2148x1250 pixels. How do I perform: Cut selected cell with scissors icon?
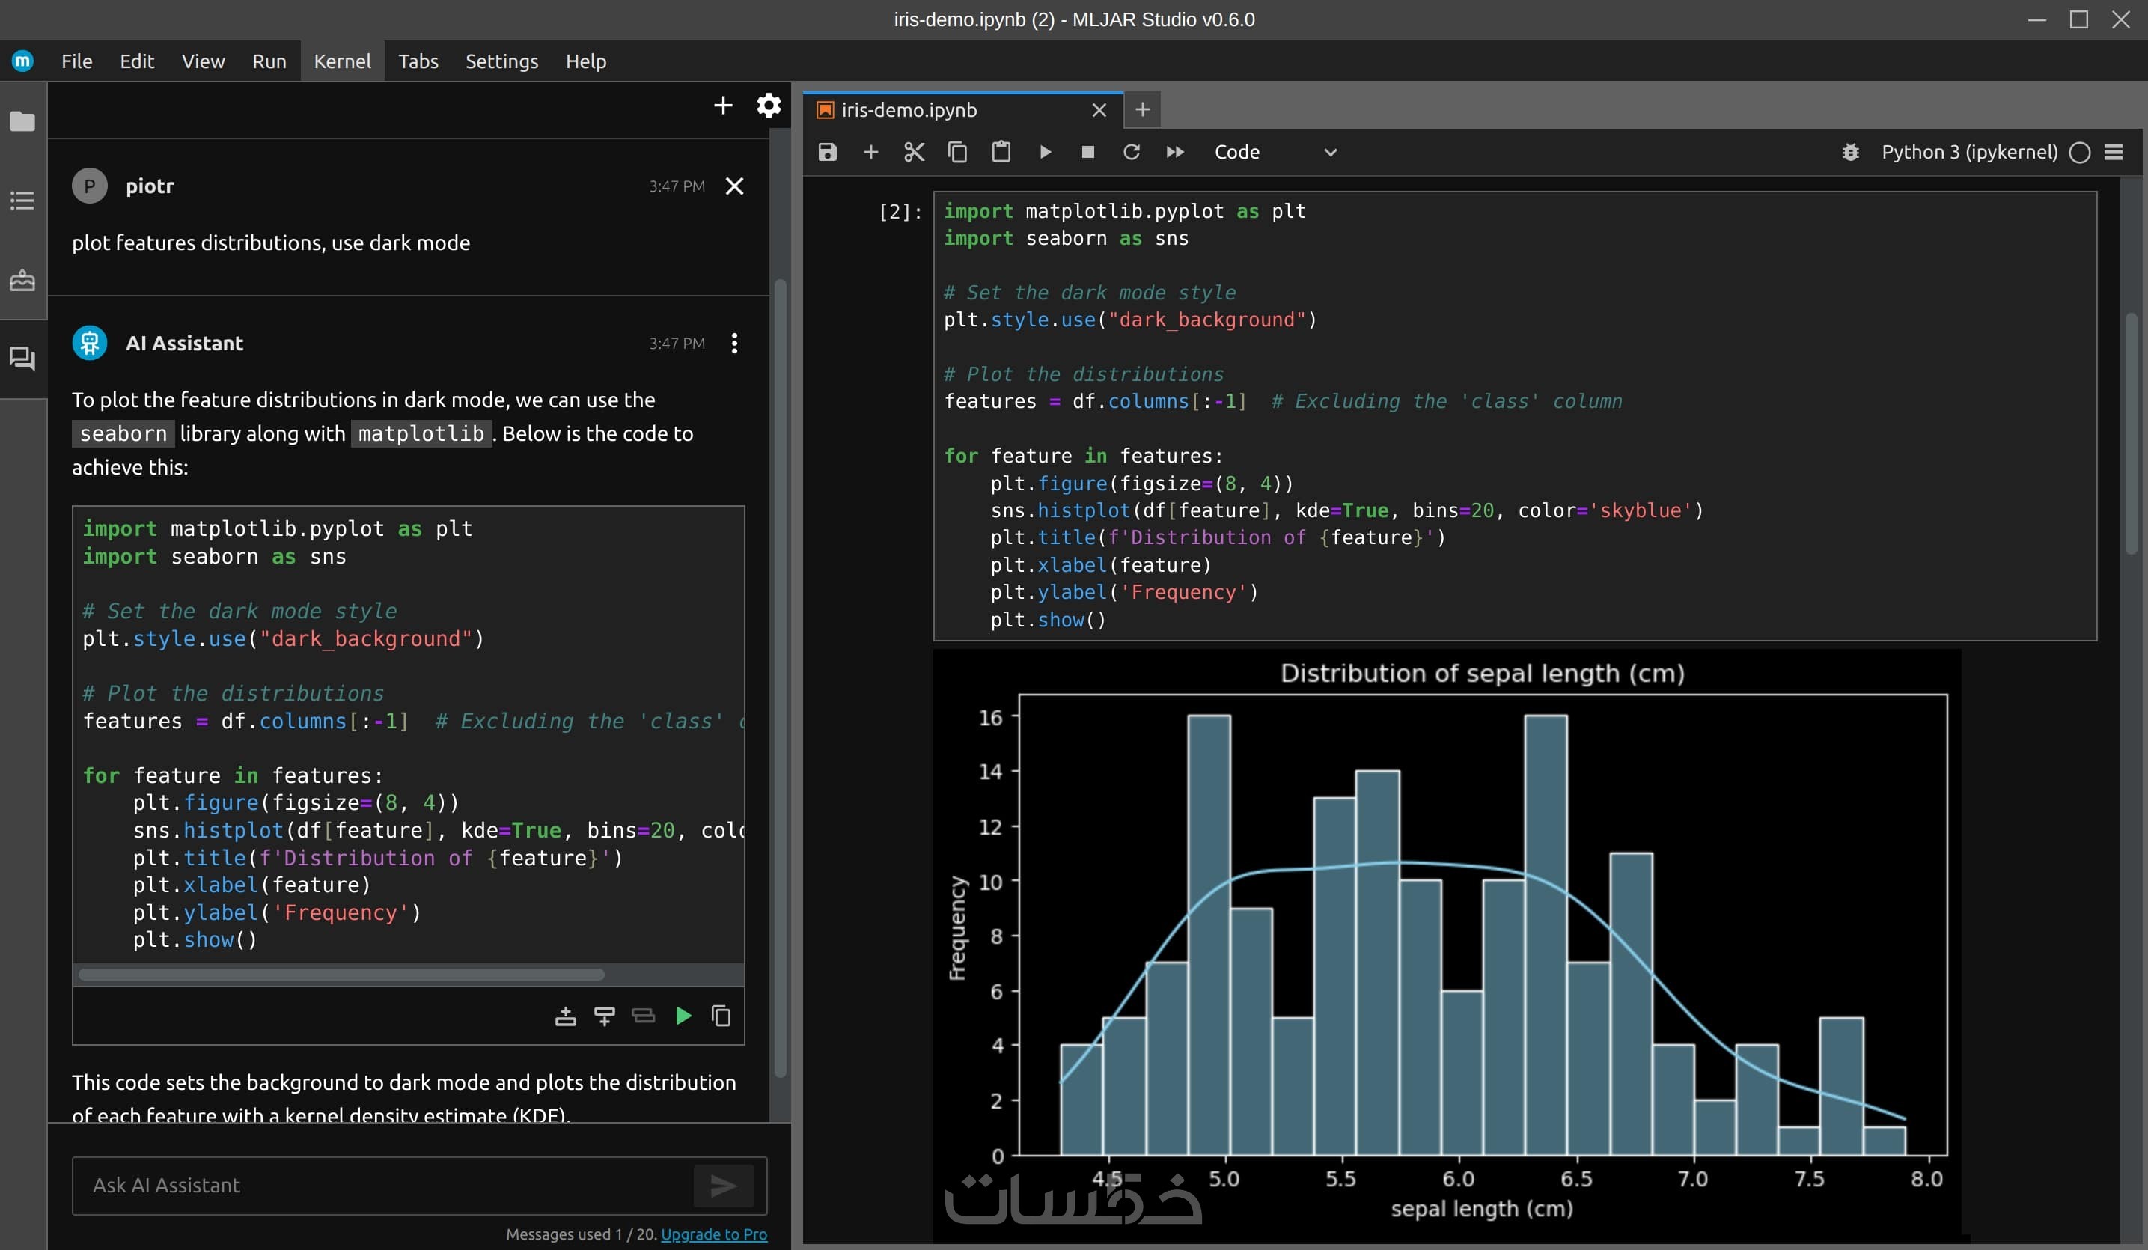(x=914, y=152)
